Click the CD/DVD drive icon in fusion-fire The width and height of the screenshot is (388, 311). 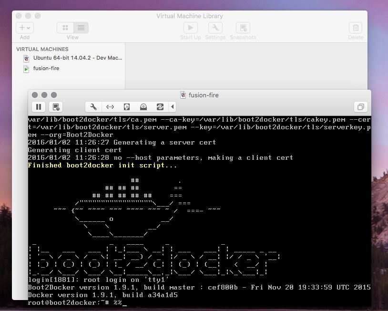(x=143, y=107)
